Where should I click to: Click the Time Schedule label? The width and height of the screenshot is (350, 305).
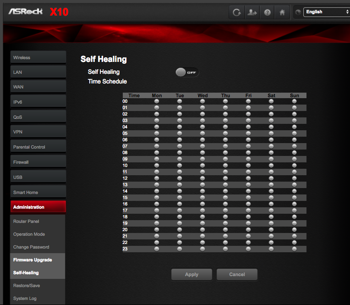click(x=107, y=81)
